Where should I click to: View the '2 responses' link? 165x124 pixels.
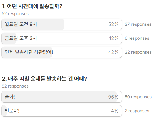137,111
